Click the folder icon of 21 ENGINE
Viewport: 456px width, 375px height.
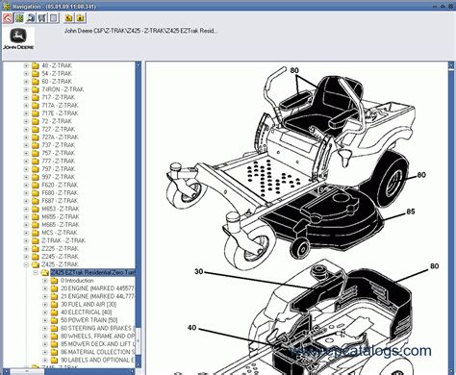pos(54,296)
